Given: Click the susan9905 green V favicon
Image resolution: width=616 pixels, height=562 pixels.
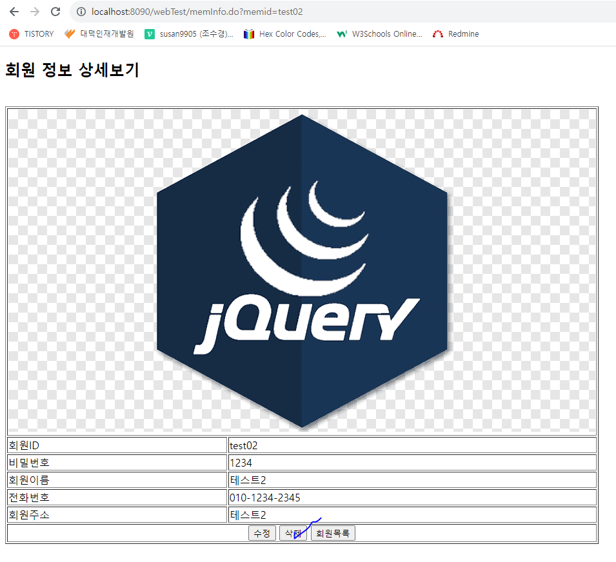Looking at the screenshot, I should click(150, 34).
